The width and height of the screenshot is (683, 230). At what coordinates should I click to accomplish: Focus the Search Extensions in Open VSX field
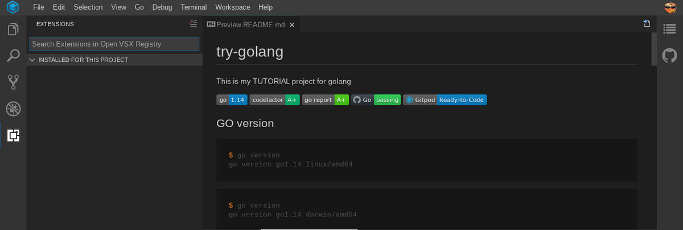pyautogui.click(x=114, y=44)
